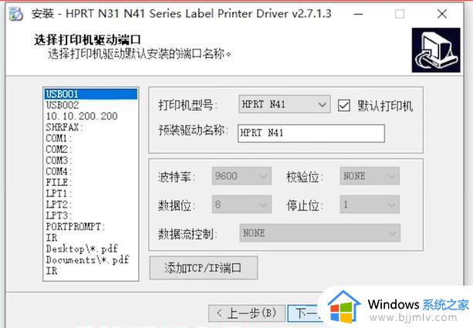The height and width of the screenshot is (328, 473).
Task: Select USB001 port in the list
Action: pos(91,94)
